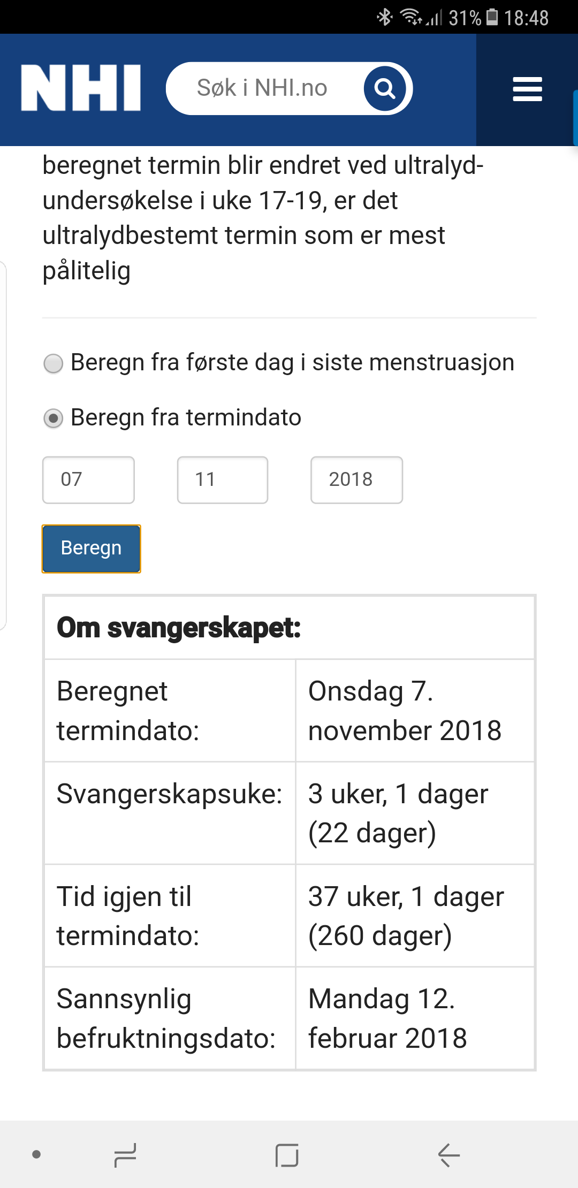Tap the Android back navigation arrow
The width and height of the screenshot is (578, 1188).
pos(448,1155)
